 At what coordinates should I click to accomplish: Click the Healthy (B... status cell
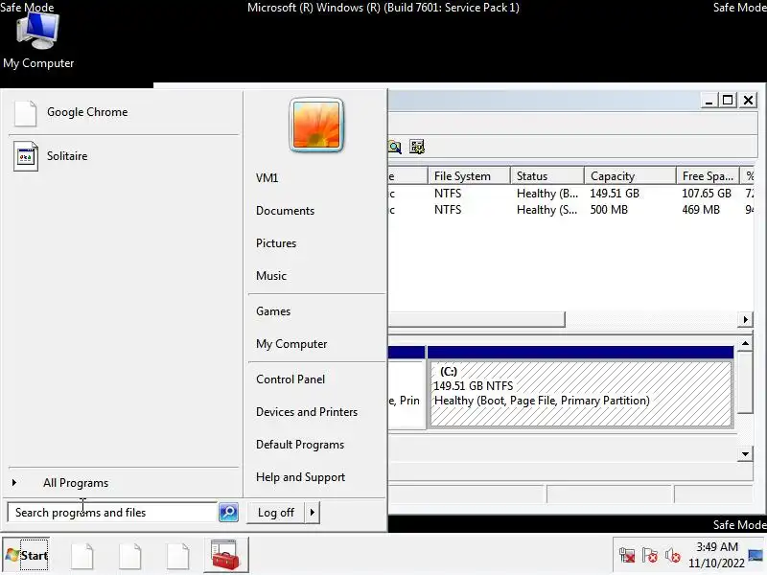pos(547,194)
